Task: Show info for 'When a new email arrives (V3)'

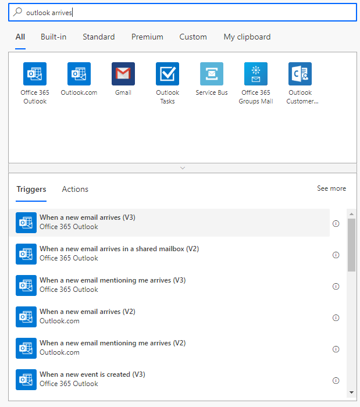Action: pos(336,223)
